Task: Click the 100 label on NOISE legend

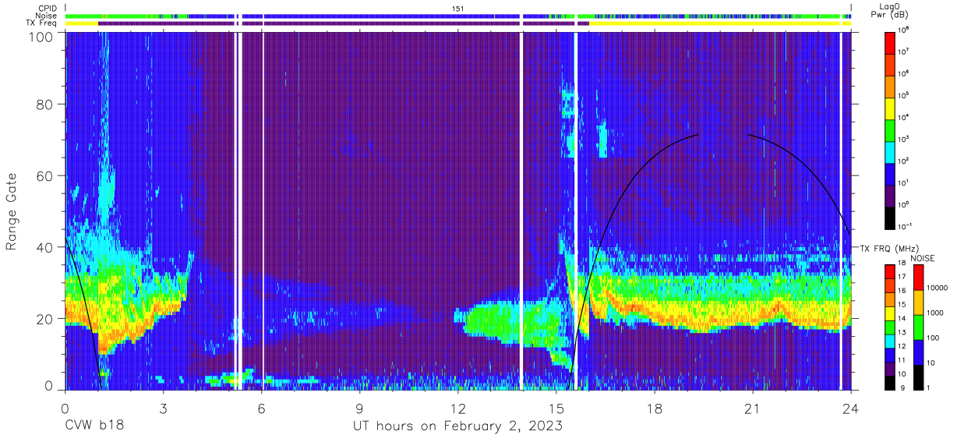Action: tap(934, 338)
